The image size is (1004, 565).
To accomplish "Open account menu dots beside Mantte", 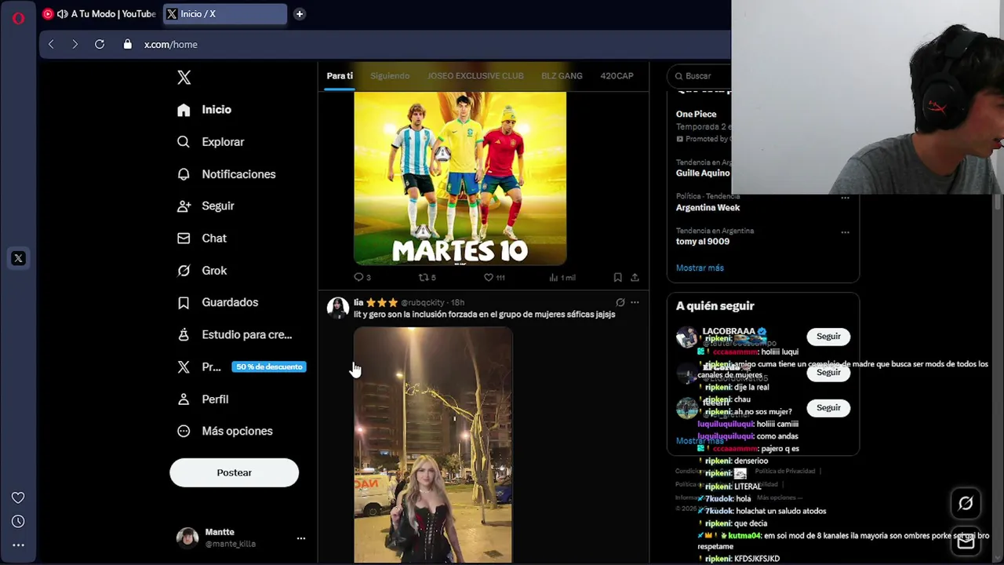I will [300, 538].
